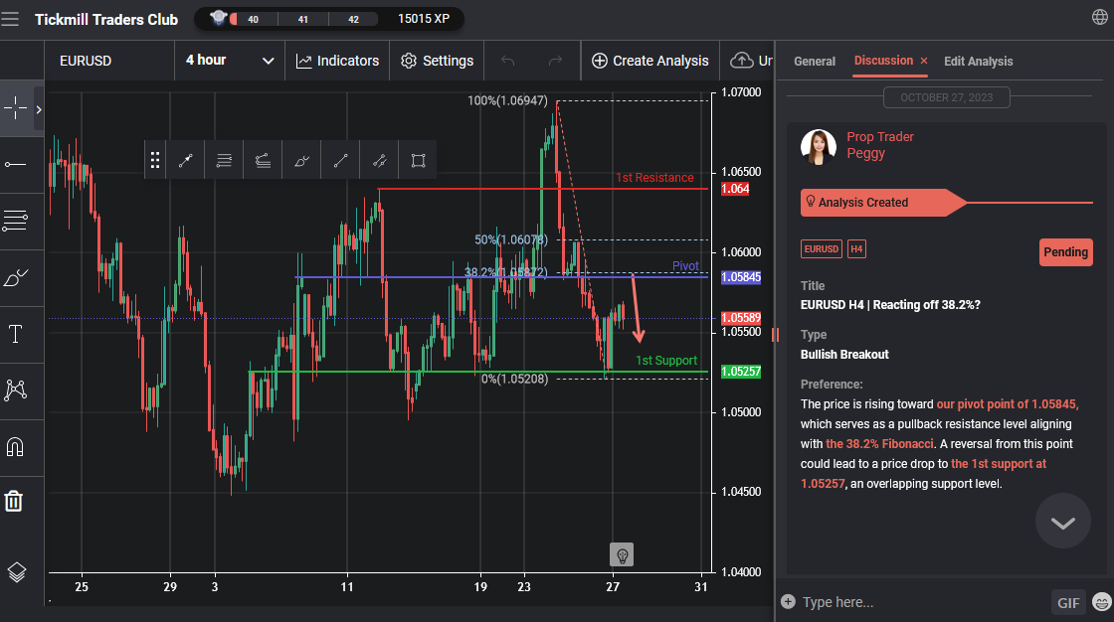This screenshot has height=622, width=1114.
Task: Select the brush drawing tool in sidebar
Action: coord(16,277)
